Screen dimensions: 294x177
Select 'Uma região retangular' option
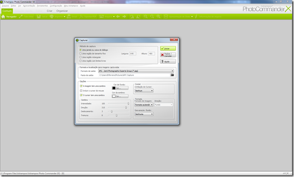[x=80, y=57]
